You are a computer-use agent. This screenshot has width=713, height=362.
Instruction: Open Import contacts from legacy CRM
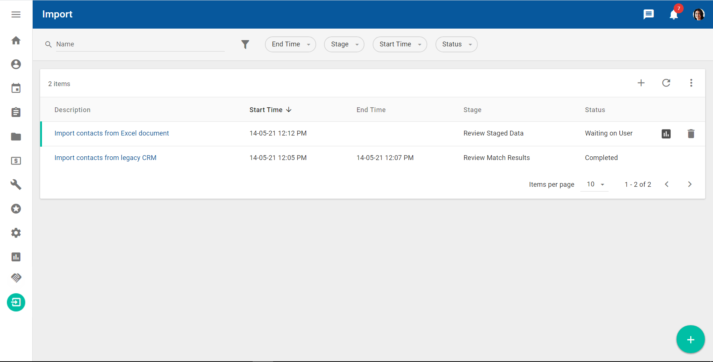(106, 157)
